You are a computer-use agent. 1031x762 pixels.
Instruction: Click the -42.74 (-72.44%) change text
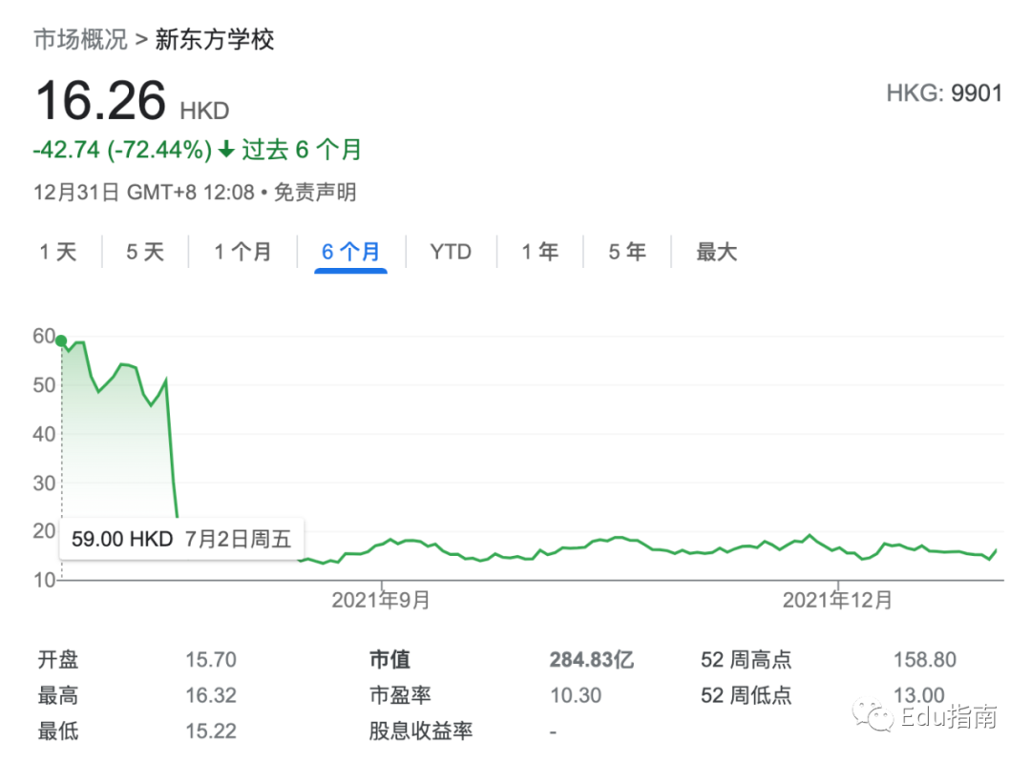pyautogui.click(x=122, y=150)
